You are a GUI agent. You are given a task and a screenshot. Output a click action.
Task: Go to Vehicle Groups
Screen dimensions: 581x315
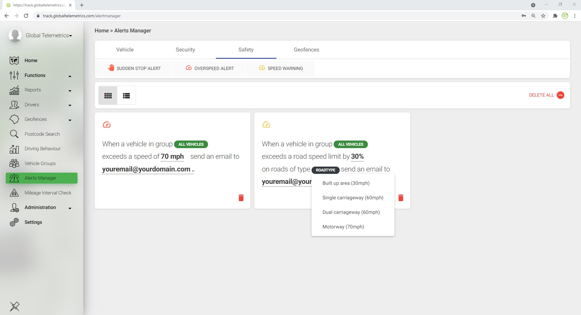(40, 163)
